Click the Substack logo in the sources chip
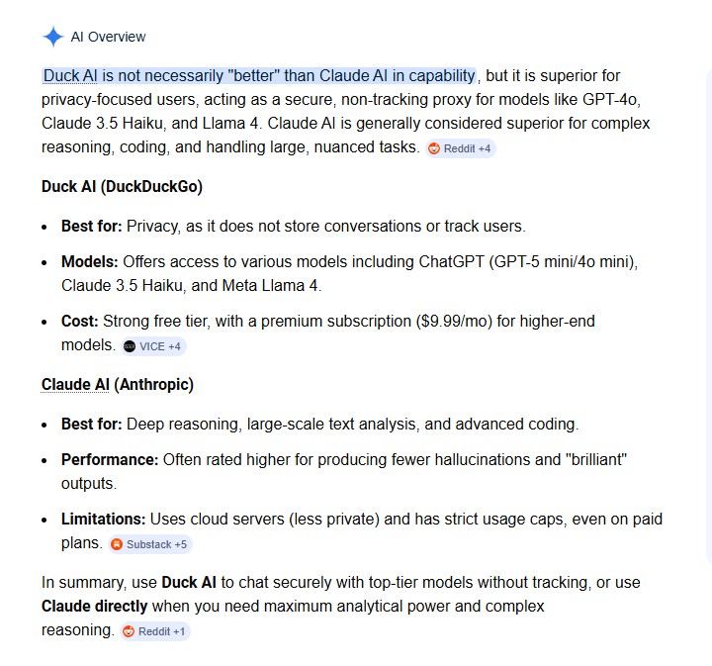712x666 pixels. pyautogui.click(x=117, y=544)
